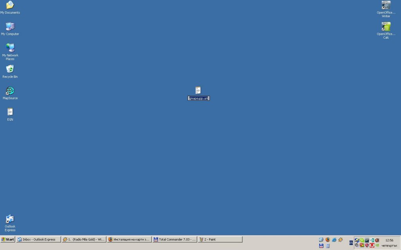Viewport: 401px width, 250px height.
Task: Select the Recycle Bin icon
Action: tap(10, 71)
